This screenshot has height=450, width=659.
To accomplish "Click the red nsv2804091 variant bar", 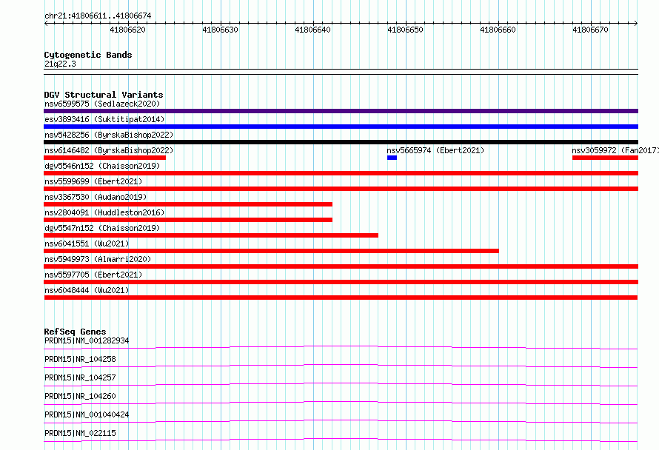I will coord(188,220).
